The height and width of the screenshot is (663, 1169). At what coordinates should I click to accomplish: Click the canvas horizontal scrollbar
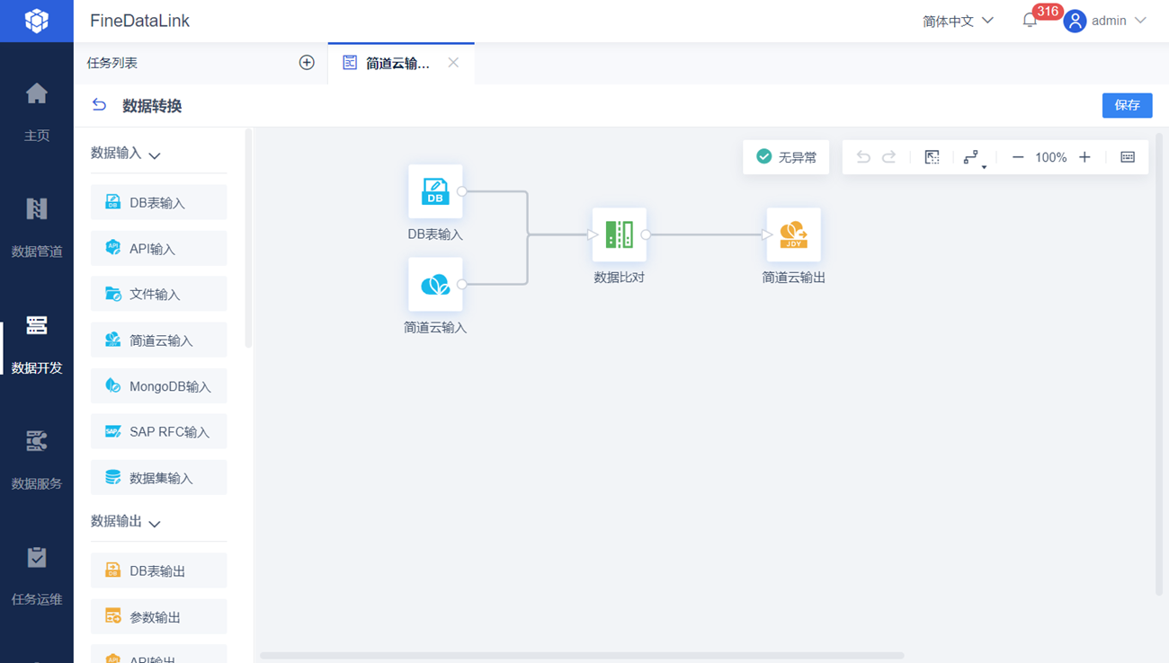coord(582,656)
